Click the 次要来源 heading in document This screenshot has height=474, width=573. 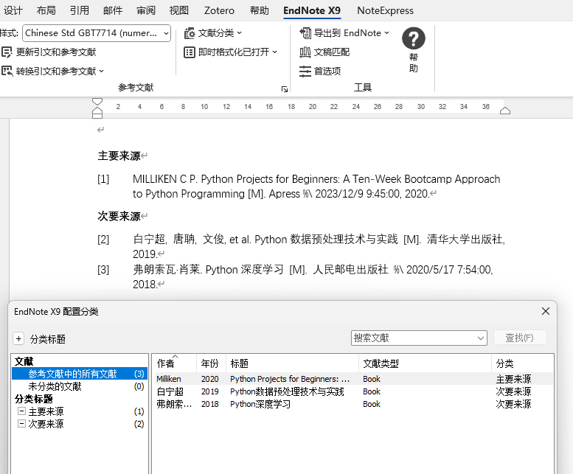(x=119, y=216)
